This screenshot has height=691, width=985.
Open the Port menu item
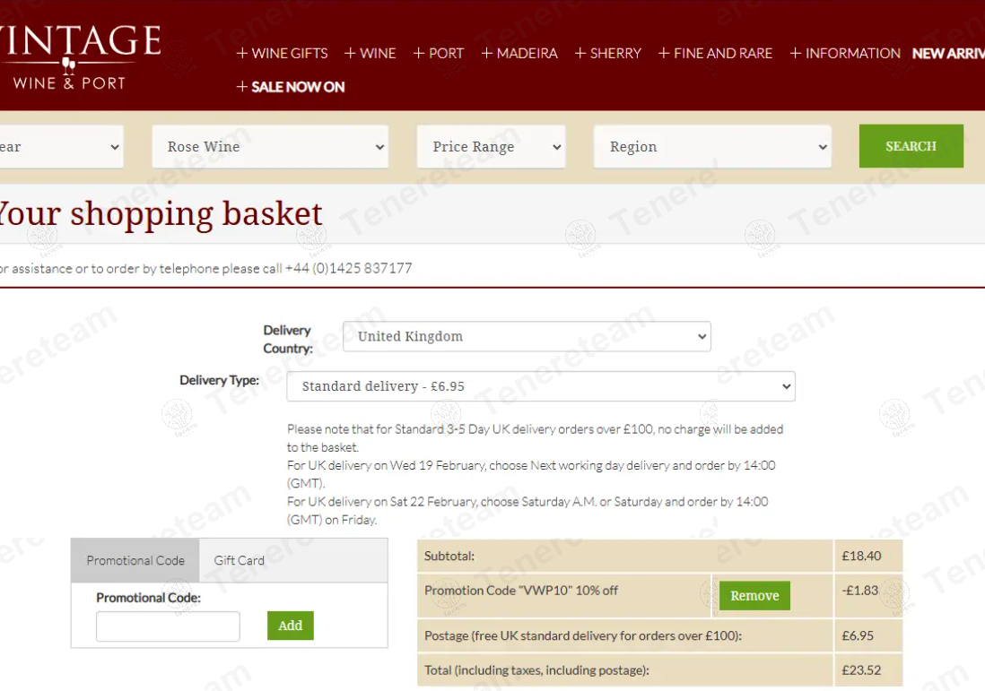[x=439, y=54]
